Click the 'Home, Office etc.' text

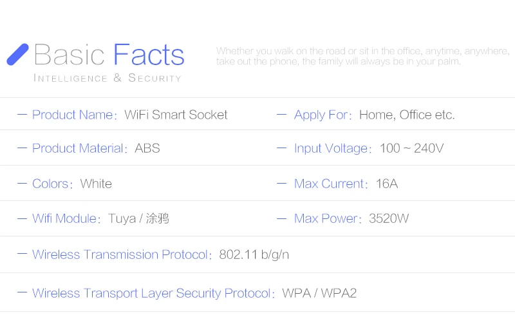(x=407, y=115)
